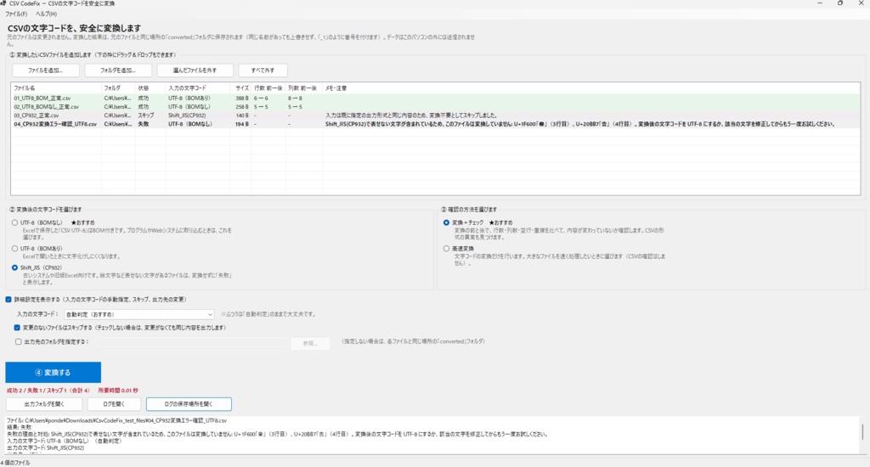Click the メモ・注意 column header
Image resolution: width=870 pixels, height=467 pixels.
click(x=591, y=87)
